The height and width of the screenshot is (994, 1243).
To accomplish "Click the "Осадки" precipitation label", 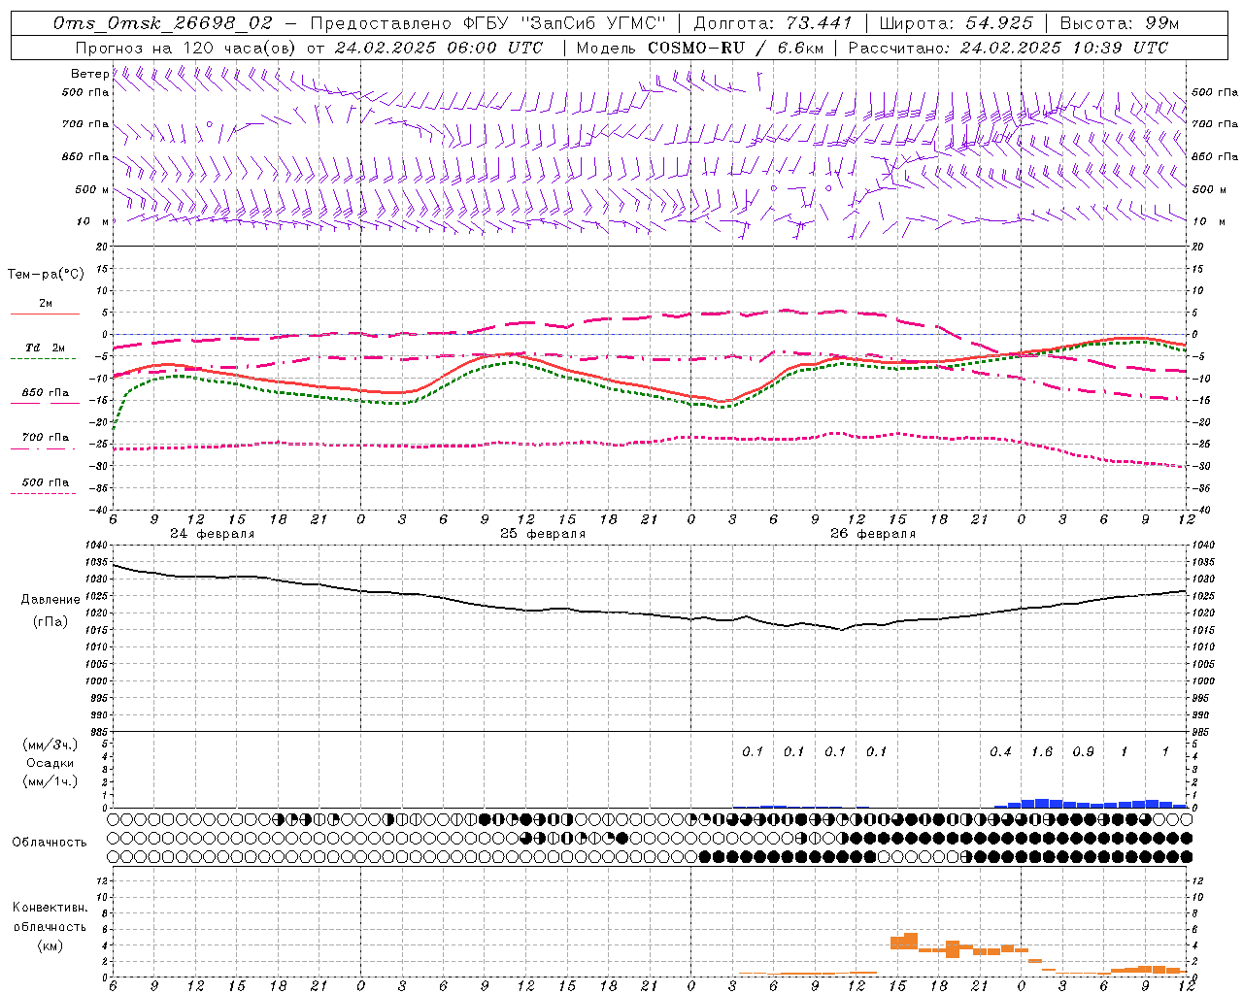I will (50, 763).
